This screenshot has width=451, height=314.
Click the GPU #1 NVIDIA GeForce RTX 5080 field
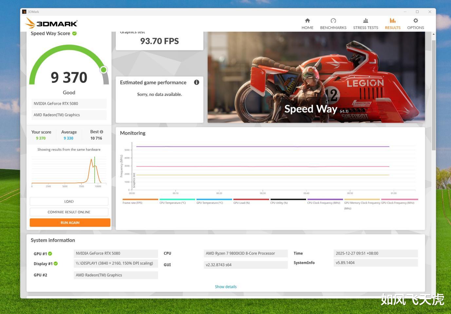pos(116,253)
